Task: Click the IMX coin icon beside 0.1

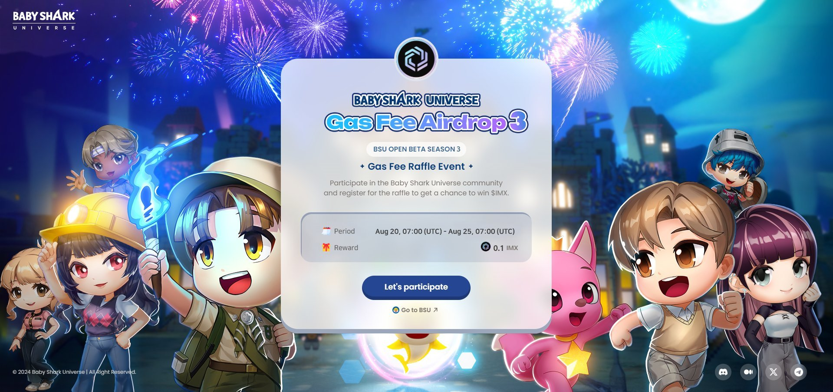Action: 486,247
